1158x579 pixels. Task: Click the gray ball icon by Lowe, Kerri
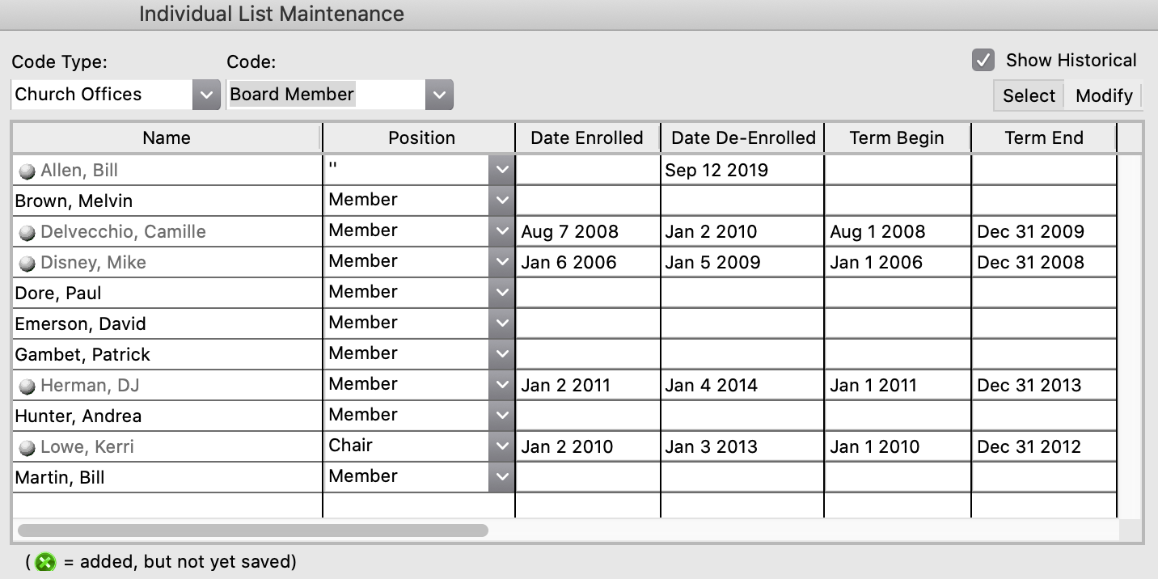pyautogui.click(x=27, y=448)
